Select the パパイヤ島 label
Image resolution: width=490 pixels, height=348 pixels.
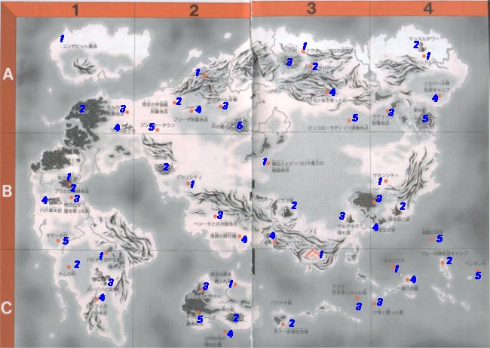(280, 303)
